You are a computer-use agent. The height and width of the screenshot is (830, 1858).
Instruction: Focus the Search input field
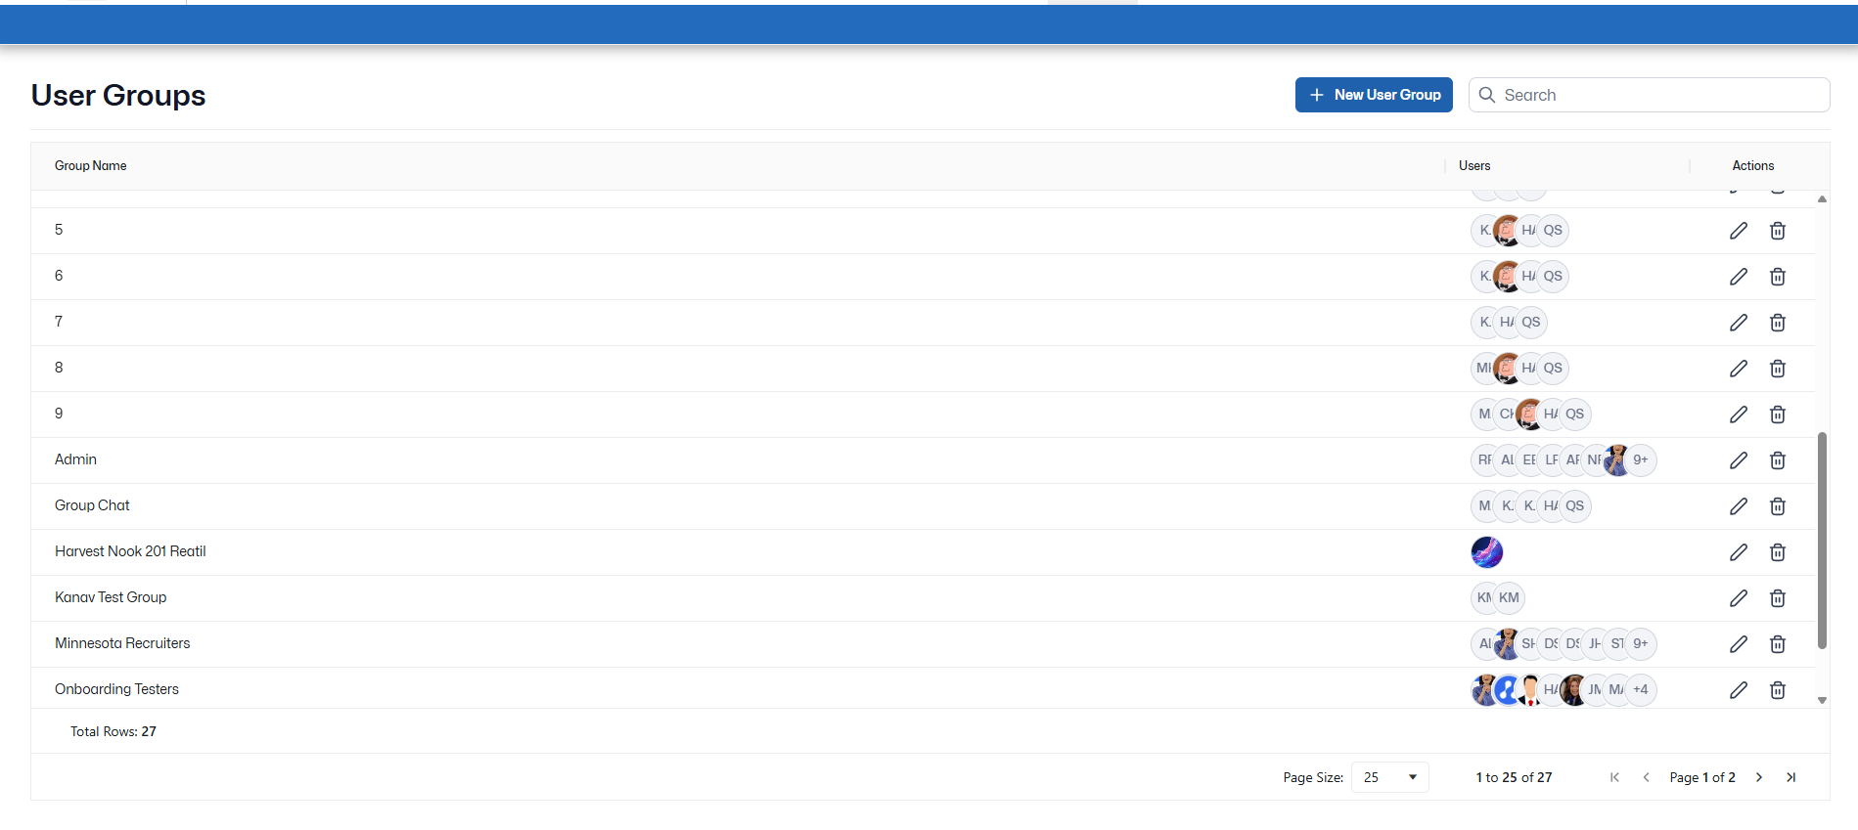point(1649,95)
